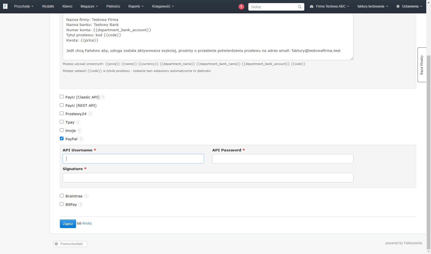
Task: Tick the Przelewy24 checkbox
Action: [x=62, y=113]
